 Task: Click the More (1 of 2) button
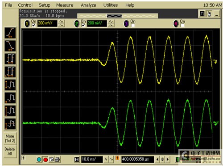tap(10, 138)
